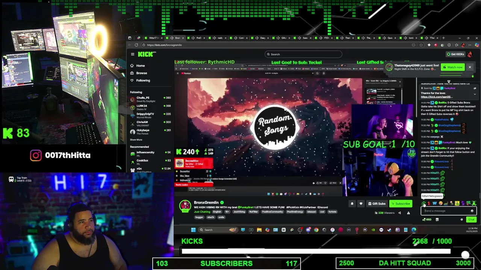Viewport: 481px width, 270px height.
Task: Open Edge icon at taskbar end
Action: (414, 230)
